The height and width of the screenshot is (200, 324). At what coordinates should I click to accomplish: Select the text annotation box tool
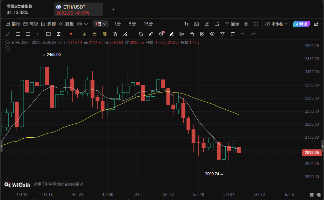pyautogui.click(x=59, y=34)
